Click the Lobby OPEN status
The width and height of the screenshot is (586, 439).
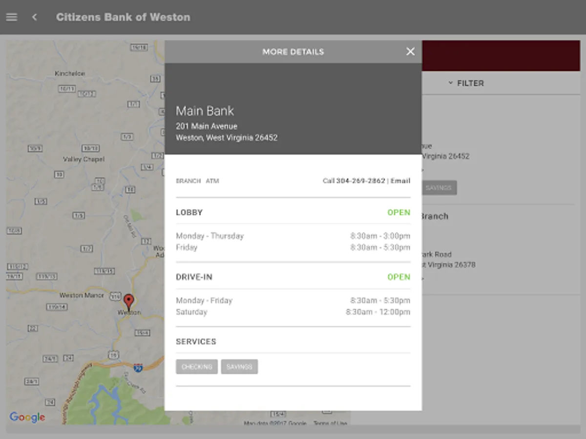pos(399,213)
